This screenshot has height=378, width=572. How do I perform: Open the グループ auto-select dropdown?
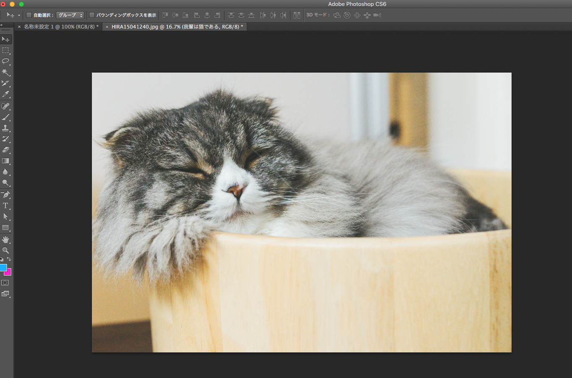click(x=70, y=15)
